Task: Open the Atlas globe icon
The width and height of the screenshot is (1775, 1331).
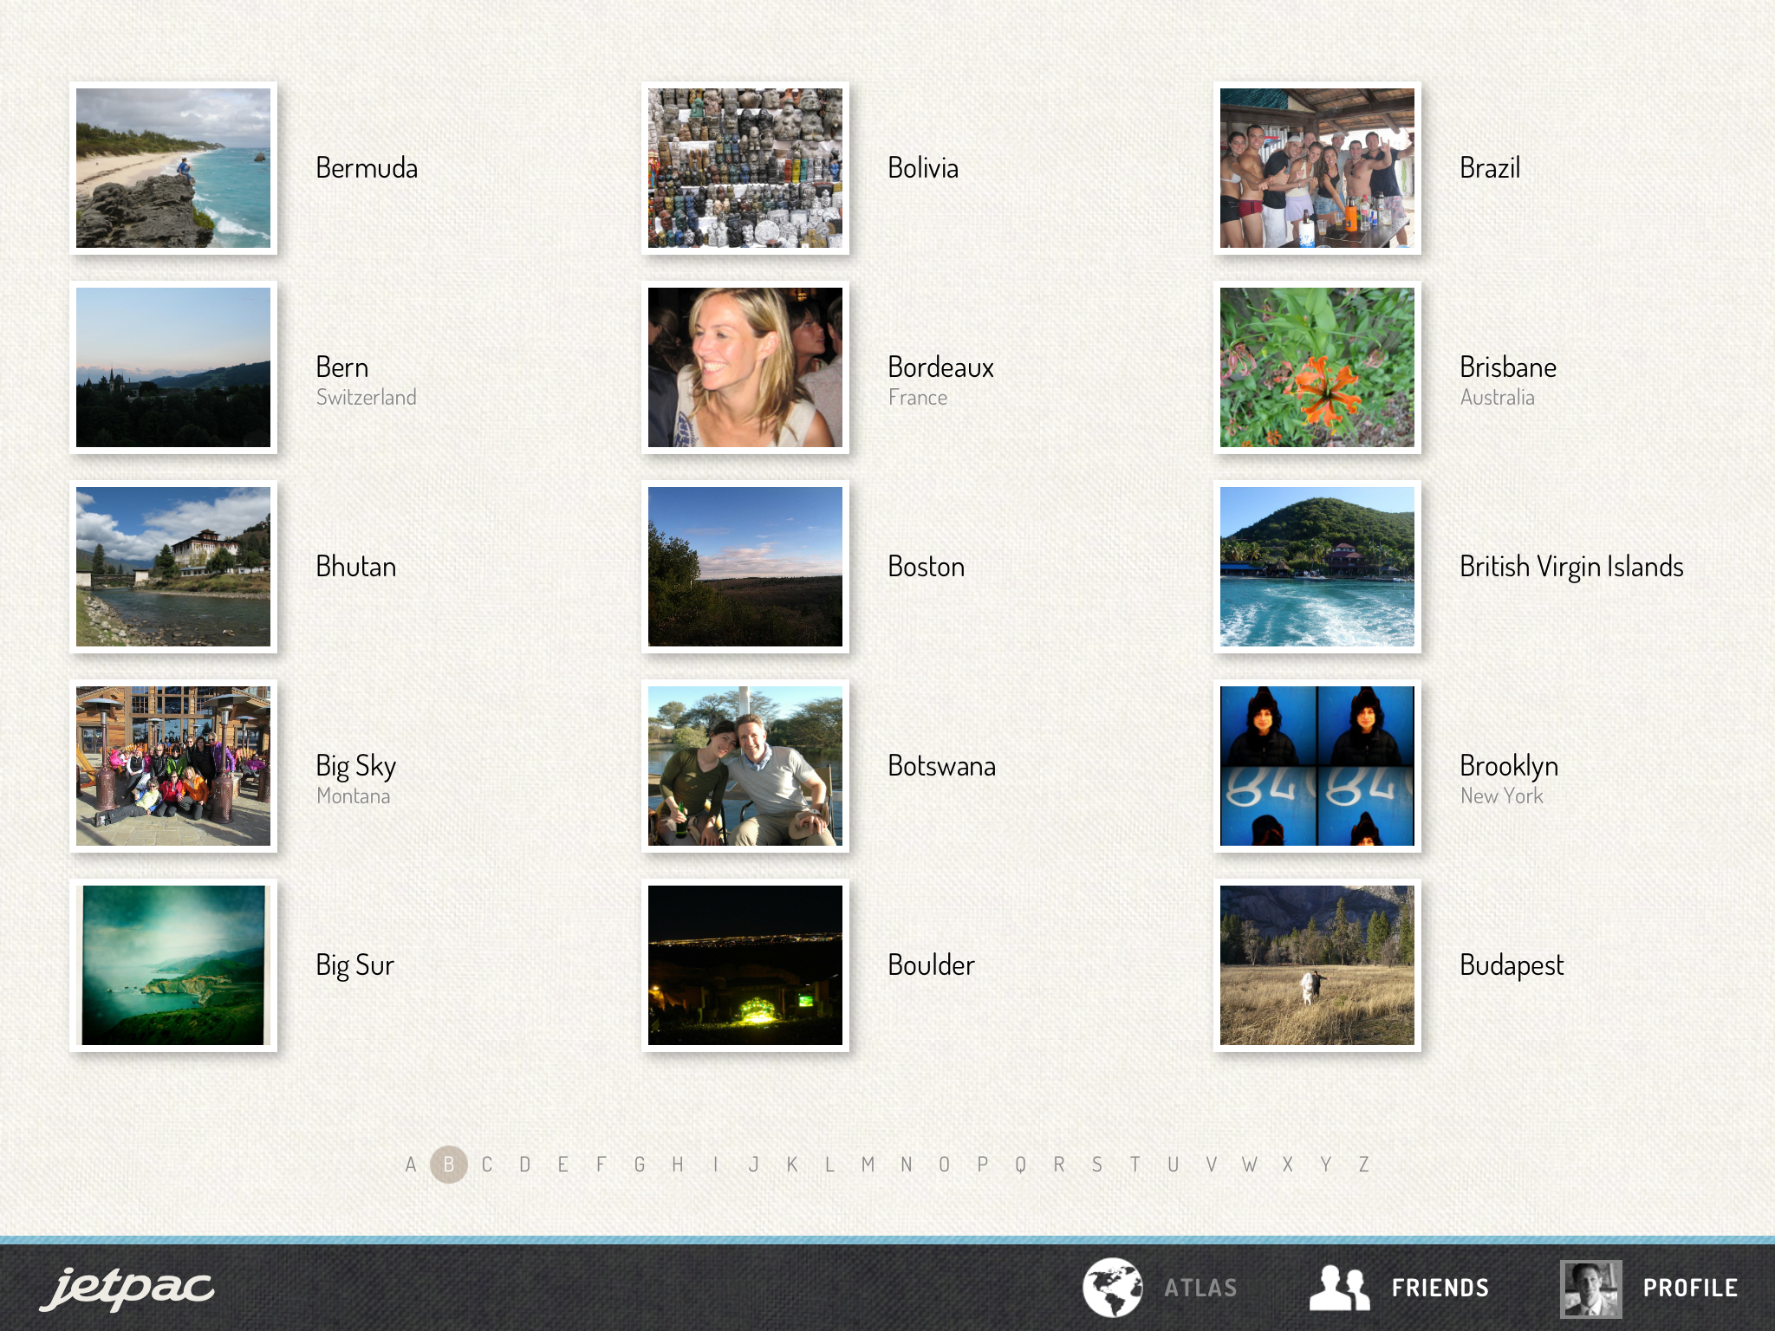Action: (x=1112, y=1287)
